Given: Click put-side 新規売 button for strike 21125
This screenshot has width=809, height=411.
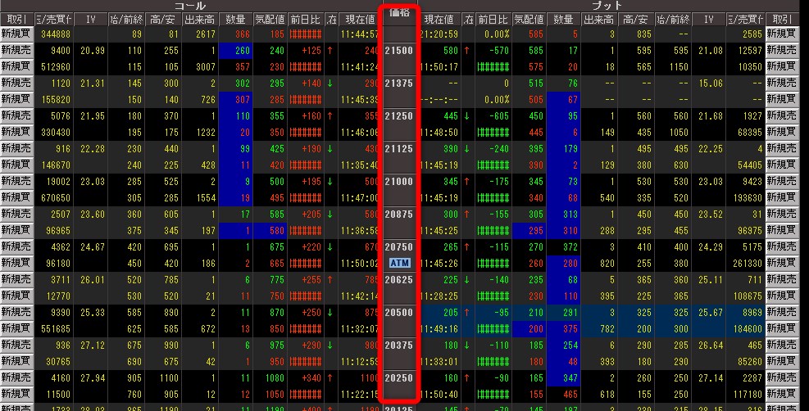Looking at the screenshot, I should point(782,148).
